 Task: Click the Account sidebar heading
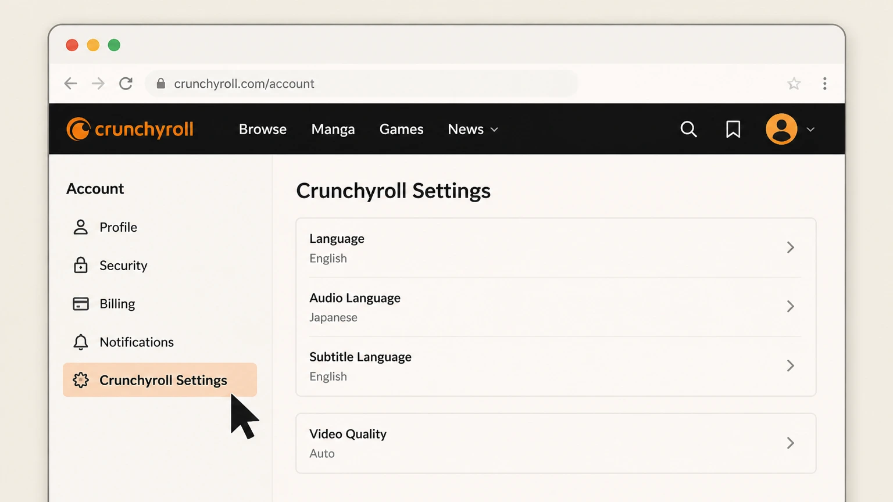coord(95,189)
